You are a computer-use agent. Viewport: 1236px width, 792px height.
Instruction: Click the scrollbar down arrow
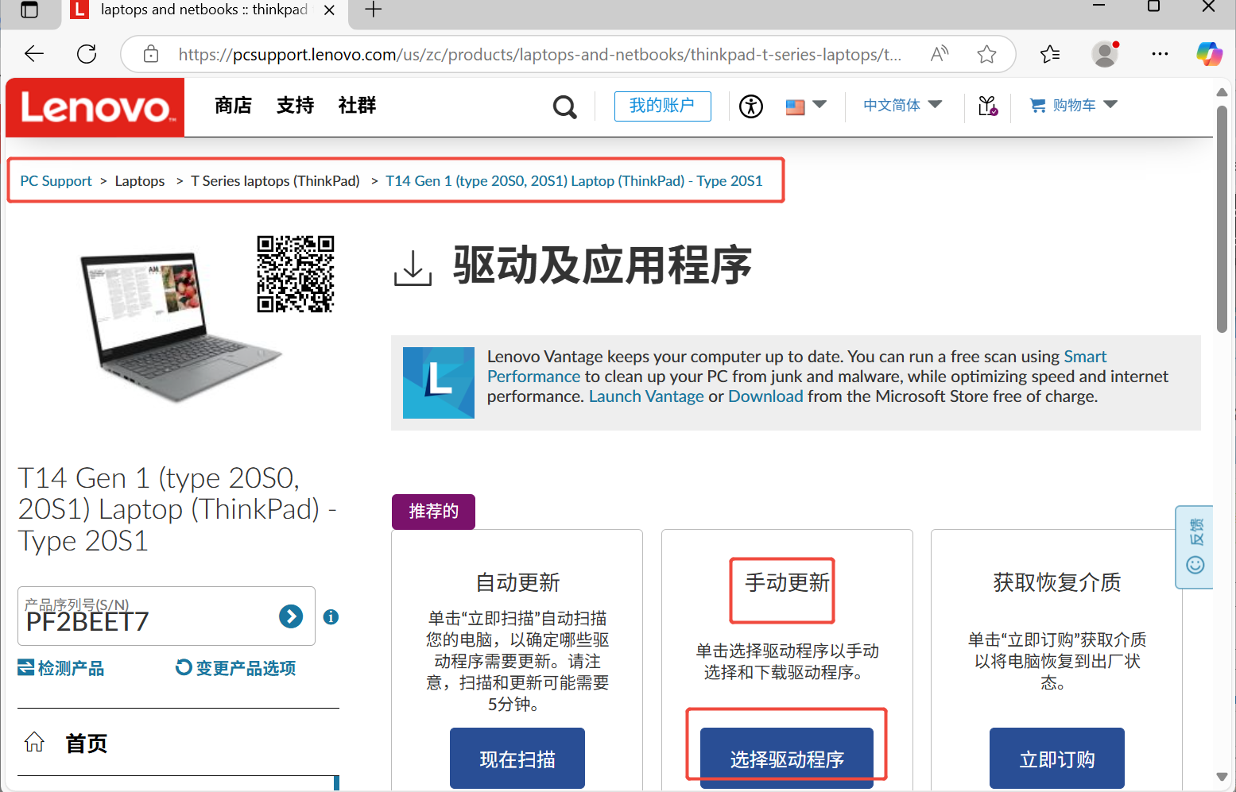pyautogui.click(x=1222, y=777)
